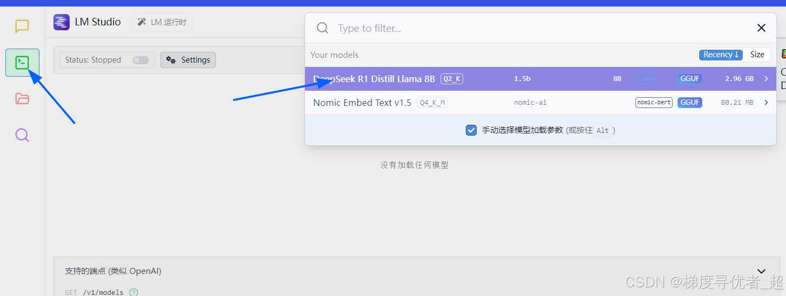
Task: Open the Discover magnifier sidebar icon
Action: point(22,134)
